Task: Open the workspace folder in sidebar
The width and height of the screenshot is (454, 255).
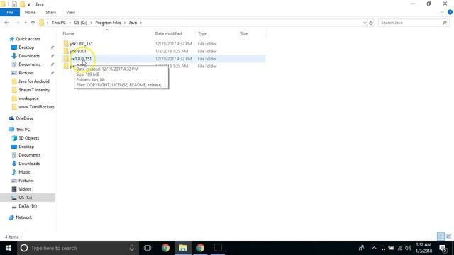Action: [x=28, y=98]
